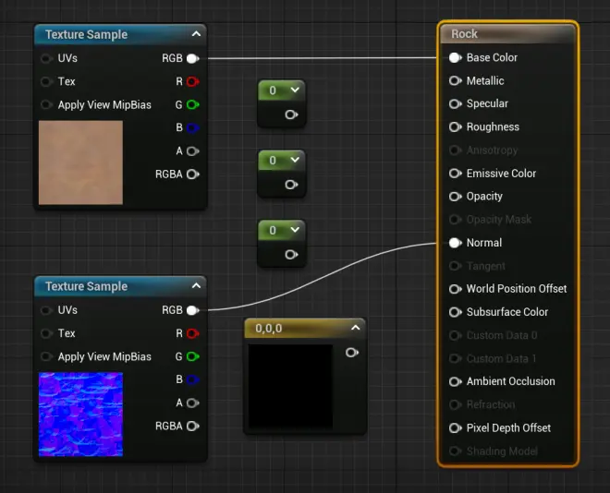Click the disabled Custom Data 0 pin
The height and width of the screenshot is (493, 610).
point(455,335)
